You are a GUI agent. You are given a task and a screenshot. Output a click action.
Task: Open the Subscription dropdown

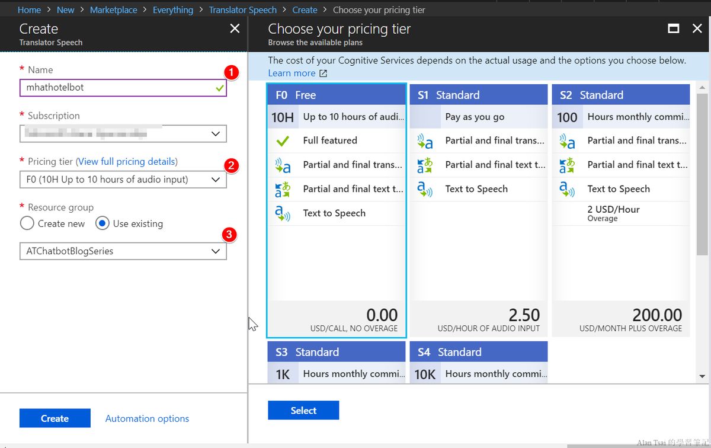pos(123,133)
